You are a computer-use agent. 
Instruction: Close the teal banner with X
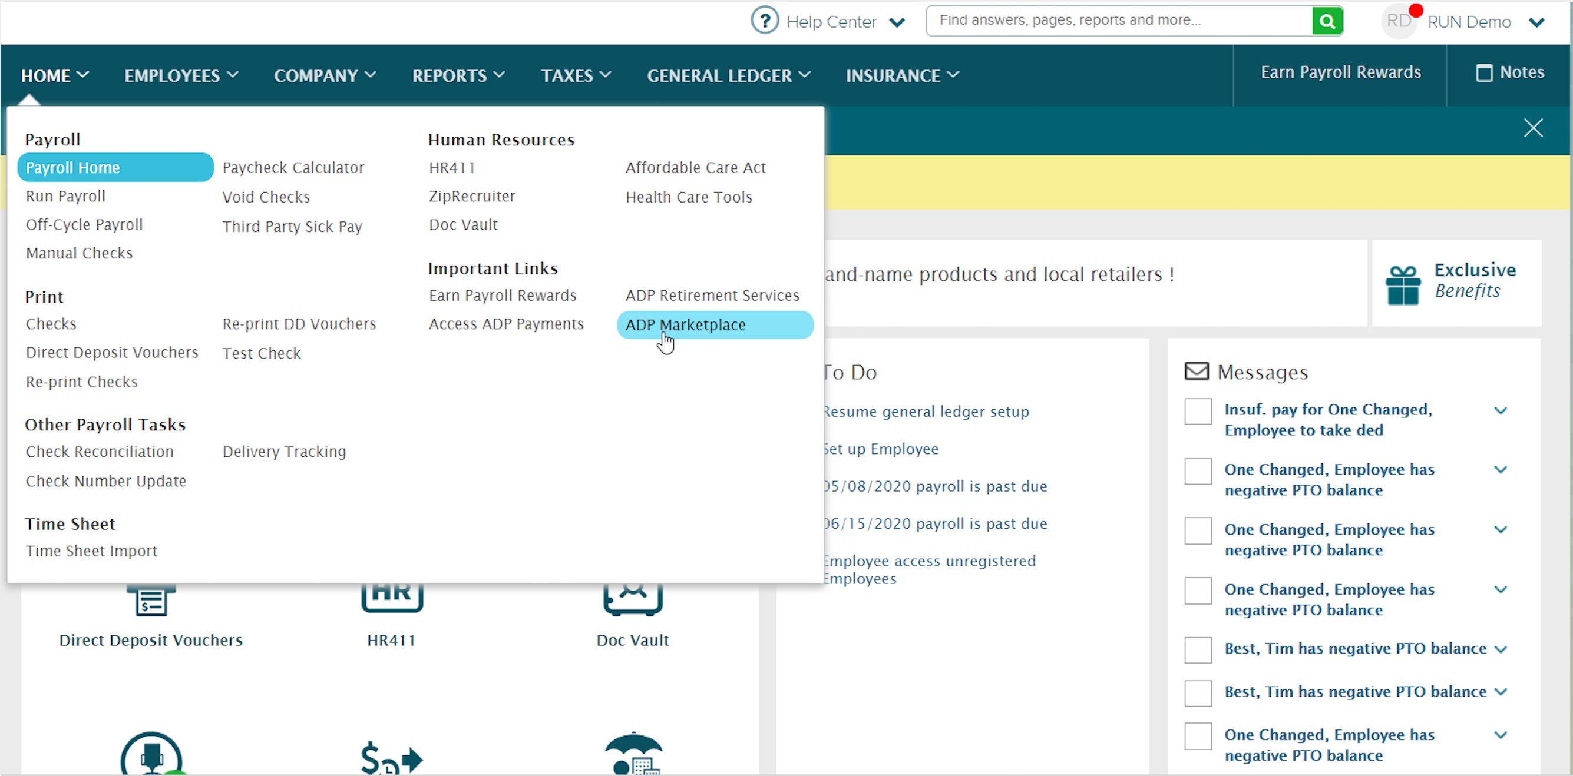tap(1533, 128)
